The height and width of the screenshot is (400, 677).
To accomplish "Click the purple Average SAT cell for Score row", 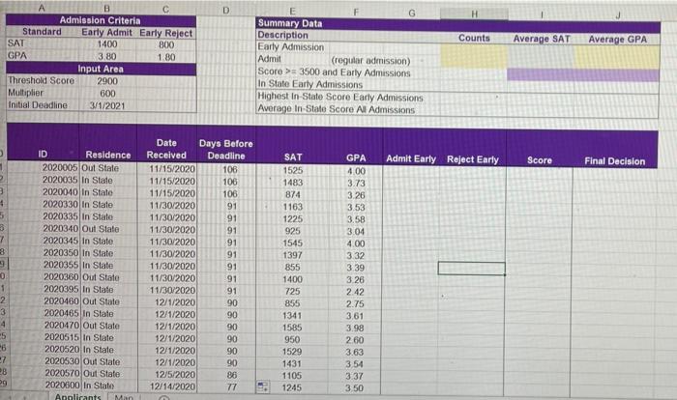I will (x=541, y=74).
